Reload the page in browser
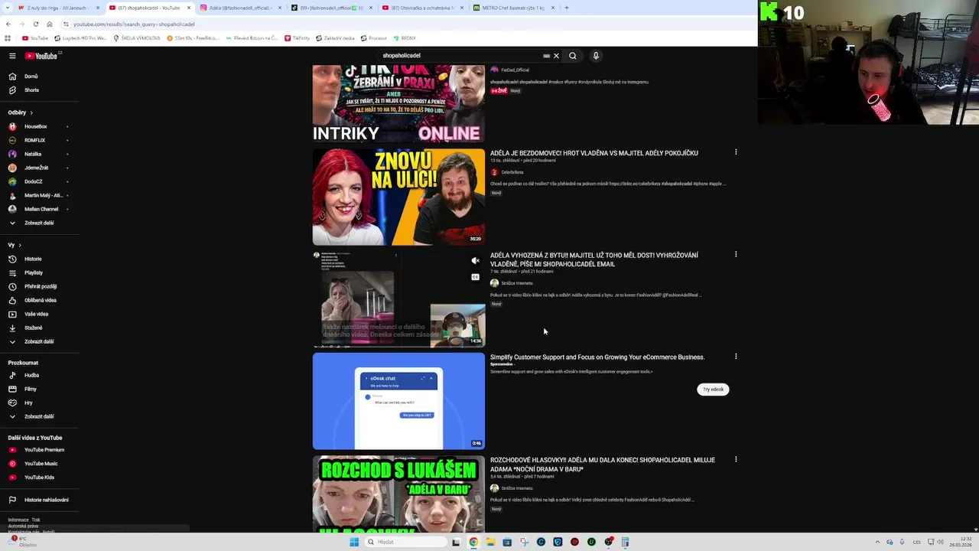Screen dimensions: 979x551 [35, 24]
